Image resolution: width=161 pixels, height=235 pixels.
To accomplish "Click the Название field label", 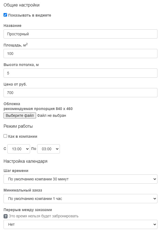I will tap(12, 26).
